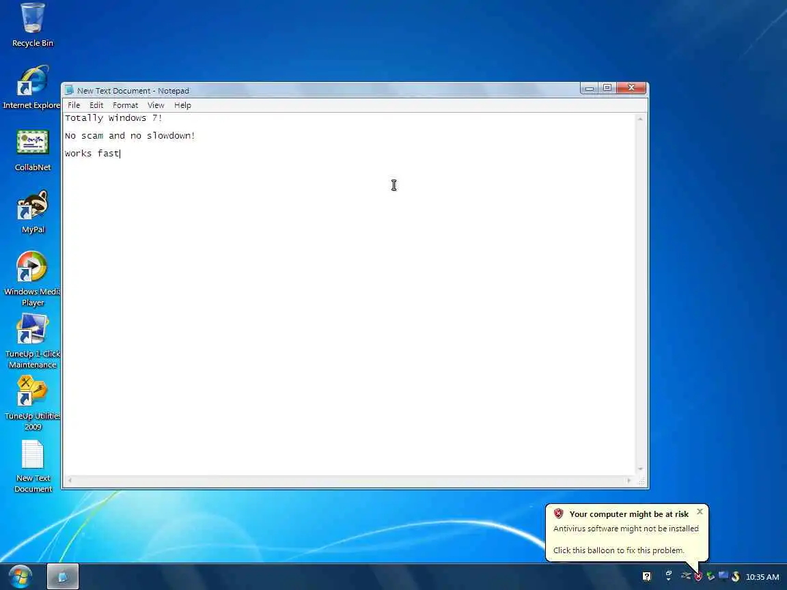
Task: Open the View menu in Notepad
Action: point(156,105)
